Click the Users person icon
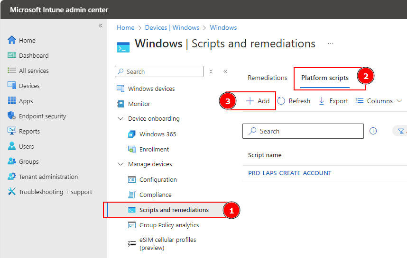Screen dimensions: 407x258 pyautogui.click(x=12, y=146)
